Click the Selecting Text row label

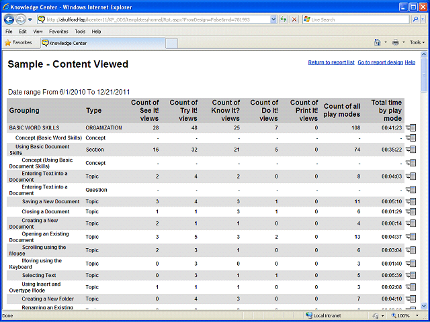[39, 275]
